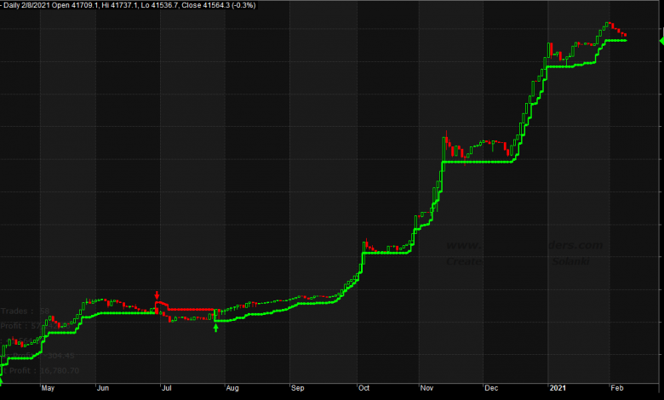Click the green diamond price marker on right axis

pyautogui.click(x=661, y=40)
